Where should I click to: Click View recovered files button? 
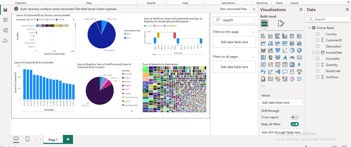(x=233, y=9)
